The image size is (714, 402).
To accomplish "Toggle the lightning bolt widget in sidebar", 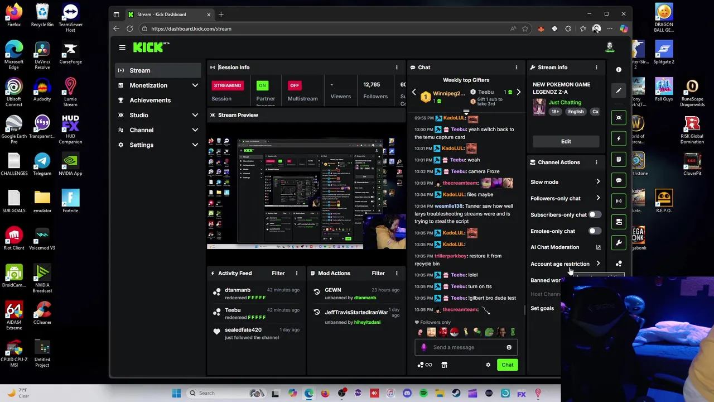I will coord(619,138).
